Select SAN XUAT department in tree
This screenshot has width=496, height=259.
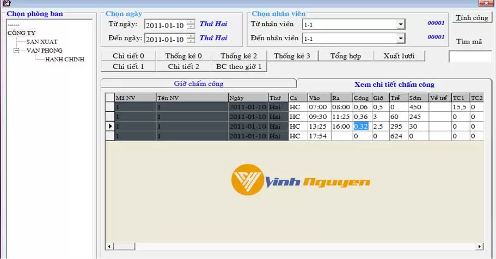42,42
